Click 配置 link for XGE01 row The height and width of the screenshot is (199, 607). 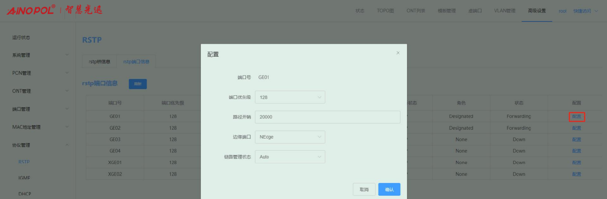pyautogui.click(x=576, y=162)
